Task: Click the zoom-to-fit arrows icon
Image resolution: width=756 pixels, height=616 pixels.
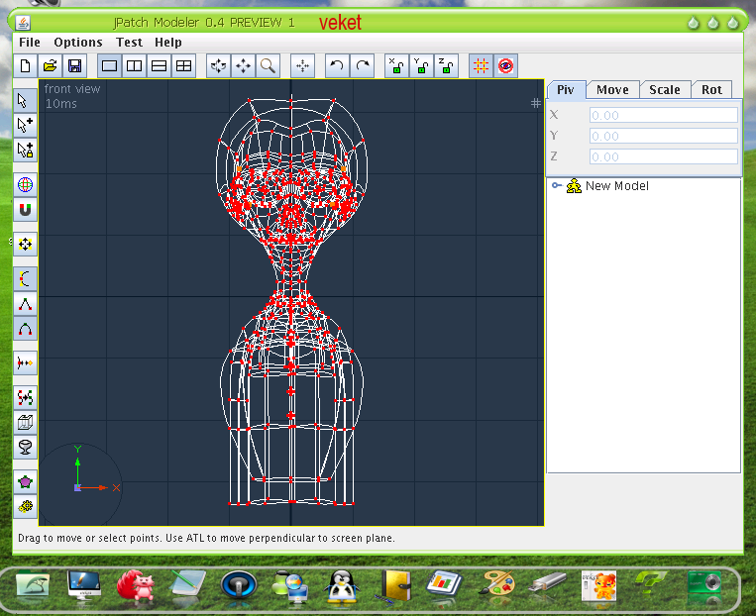Action: [x=302, y=66]
